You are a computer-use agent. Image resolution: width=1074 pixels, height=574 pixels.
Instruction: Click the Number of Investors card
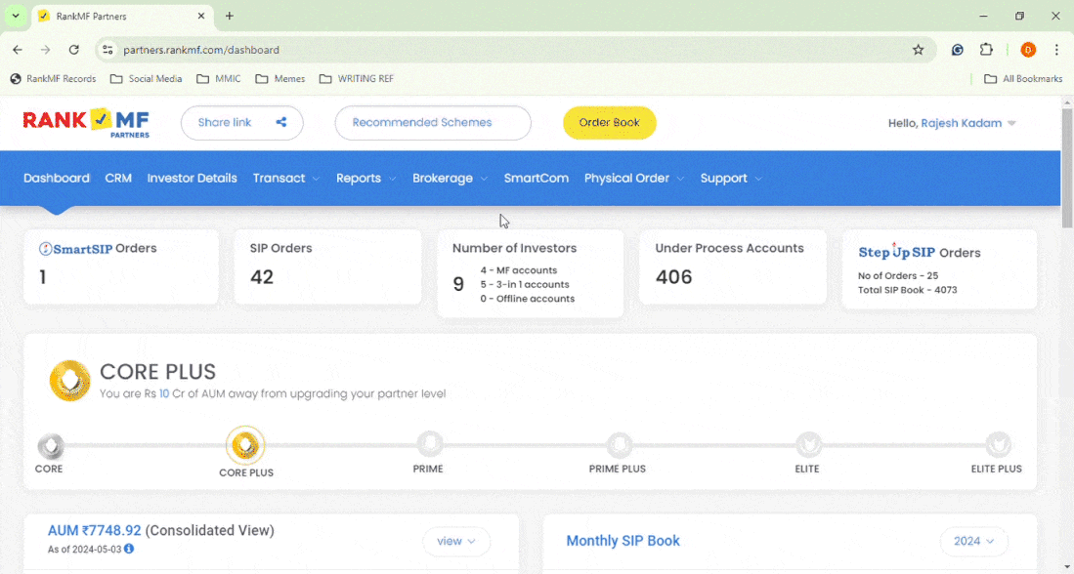point(530,273)
